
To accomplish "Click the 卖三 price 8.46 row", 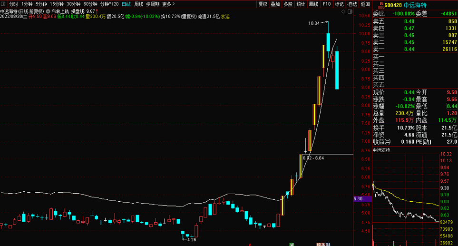I will point(415,35).
